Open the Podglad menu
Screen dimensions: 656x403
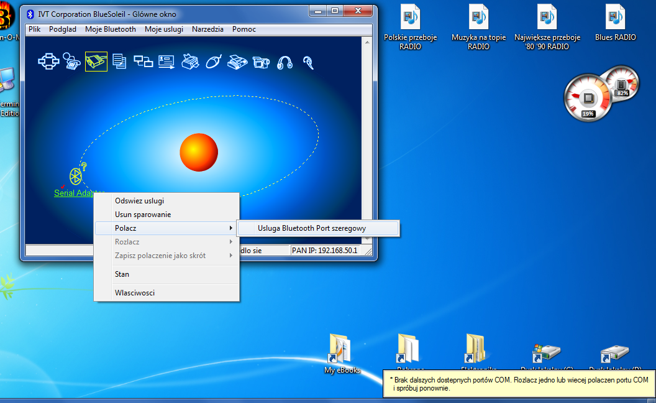coord(63,29)
